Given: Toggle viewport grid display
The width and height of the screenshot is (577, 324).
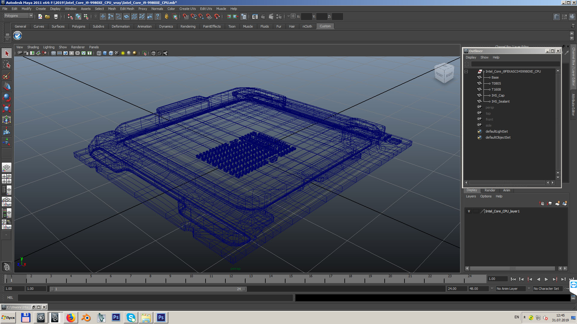Looking at the screenshot, I should 53,53.
